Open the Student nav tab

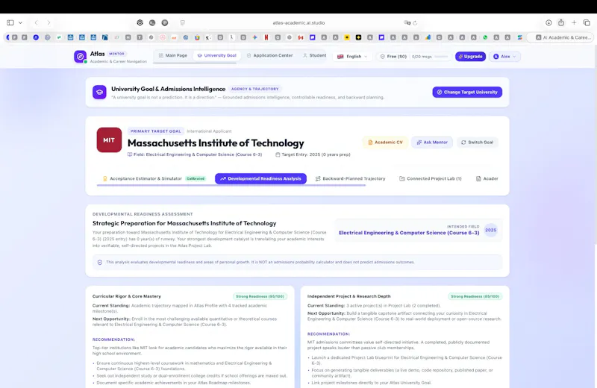pyautogui.click(x=314, y=56)
